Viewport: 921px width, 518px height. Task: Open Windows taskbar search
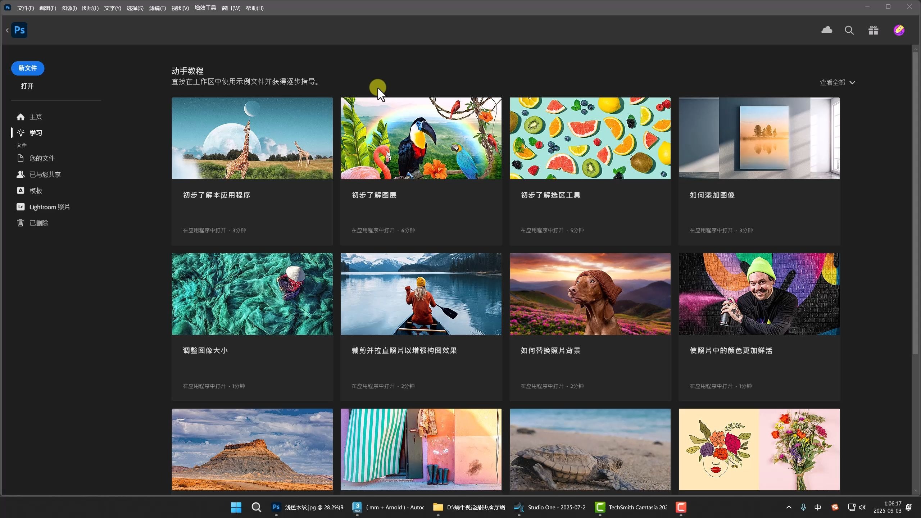coord(256,507)
